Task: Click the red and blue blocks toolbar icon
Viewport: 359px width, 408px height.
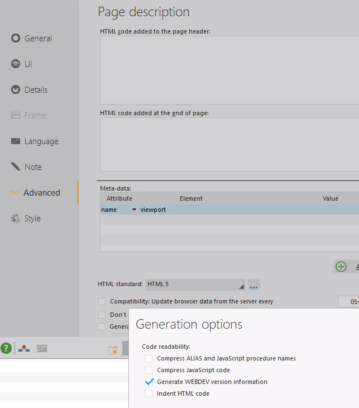Action: coord(24,349)
